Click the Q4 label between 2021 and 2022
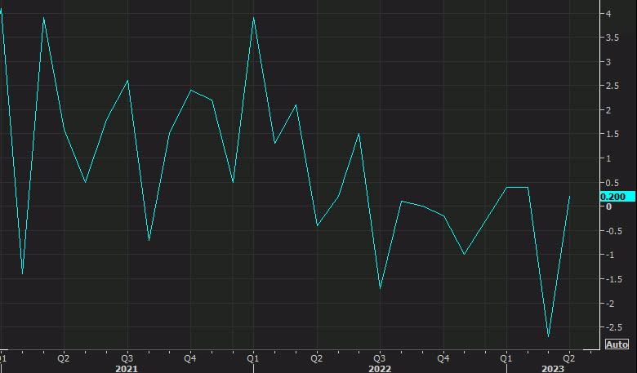The height and width of the screenshot is (373, 637). tap(189, 357)
